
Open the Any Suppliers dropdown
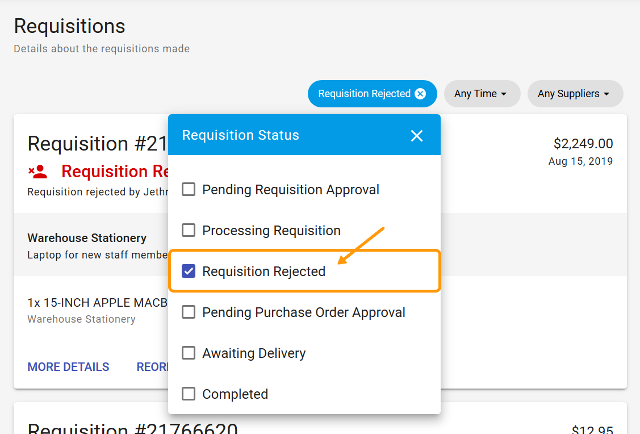[x=575, y=94]
